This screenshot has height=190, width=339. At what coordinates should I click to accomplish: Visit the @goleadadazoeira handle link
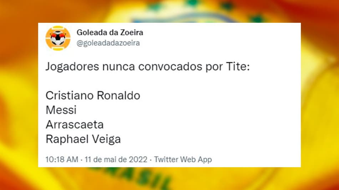coord(108,43)
